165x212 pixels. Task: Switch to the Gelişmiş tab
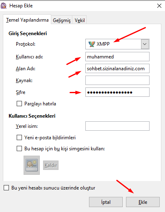(62, 20)
